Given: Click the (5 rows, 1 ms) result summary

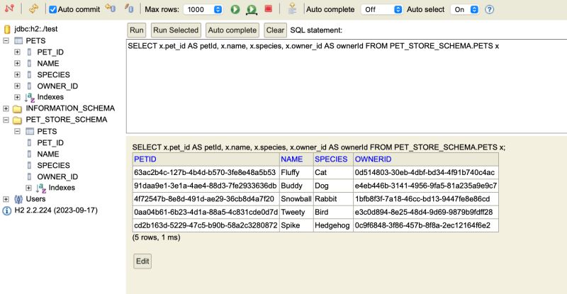Looking at the screenshot, I should [156, 237].
